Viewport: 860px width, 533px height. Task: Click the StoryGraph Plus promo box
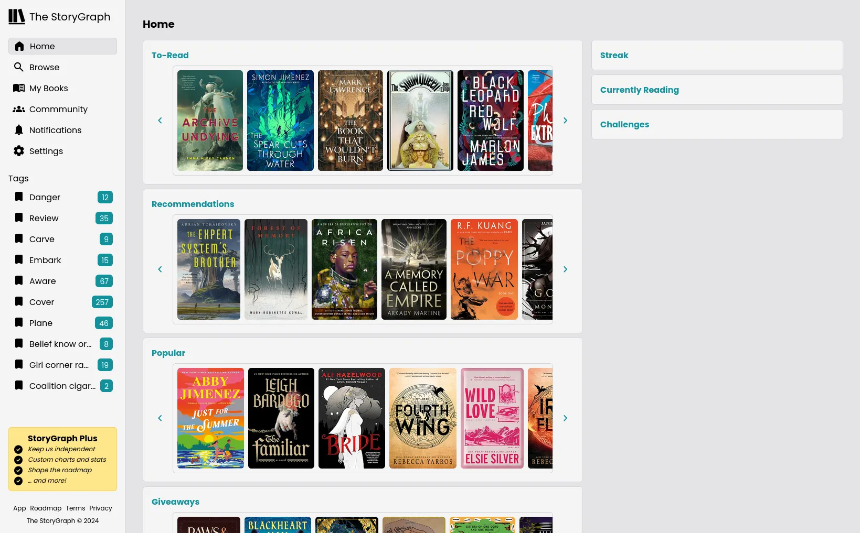62,459
